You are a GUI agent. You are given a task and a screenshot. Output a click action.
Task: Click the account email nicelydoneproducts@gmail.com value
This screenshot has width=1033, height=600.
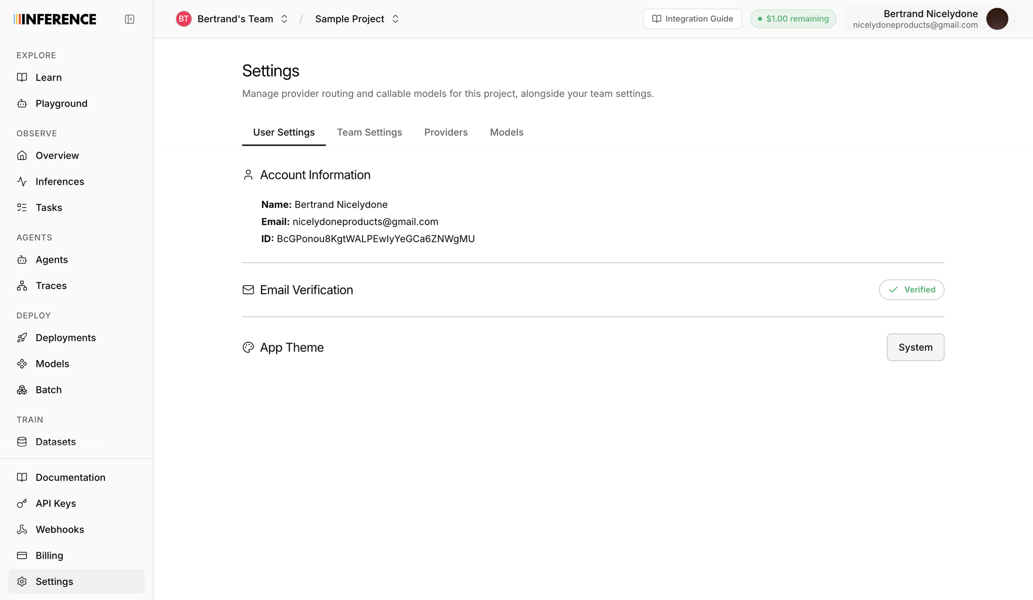click(365, 222)
